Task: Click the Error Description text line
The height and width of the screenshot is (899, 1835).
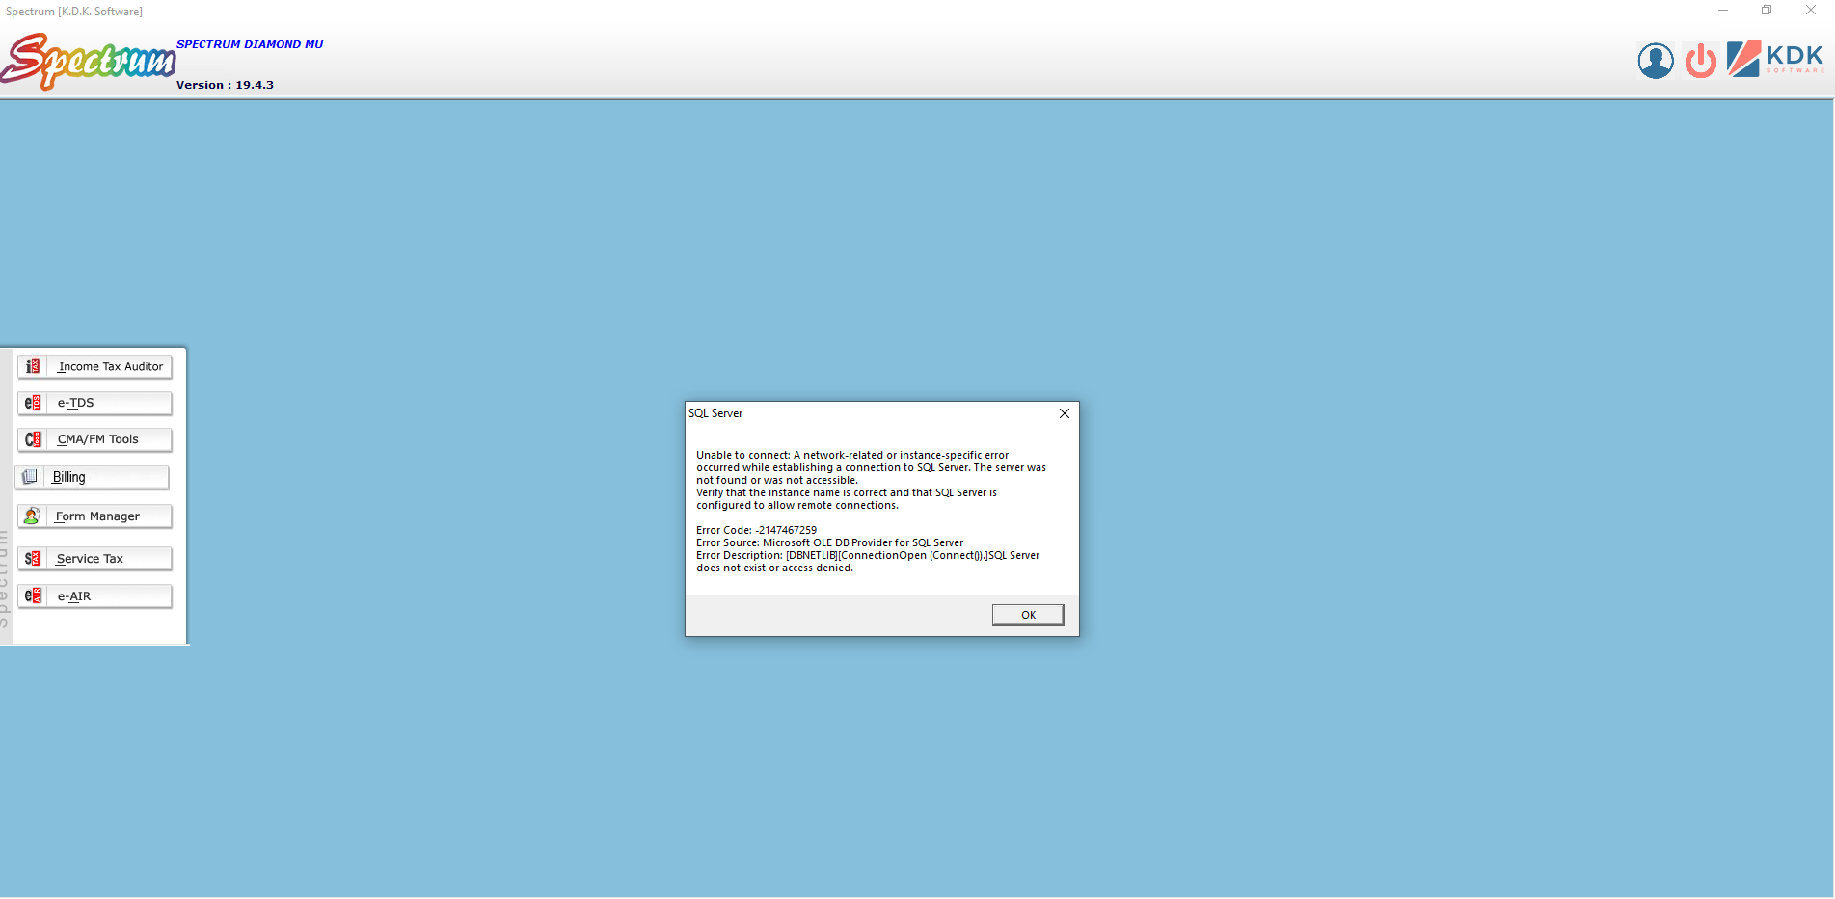Action: [868, 562]
